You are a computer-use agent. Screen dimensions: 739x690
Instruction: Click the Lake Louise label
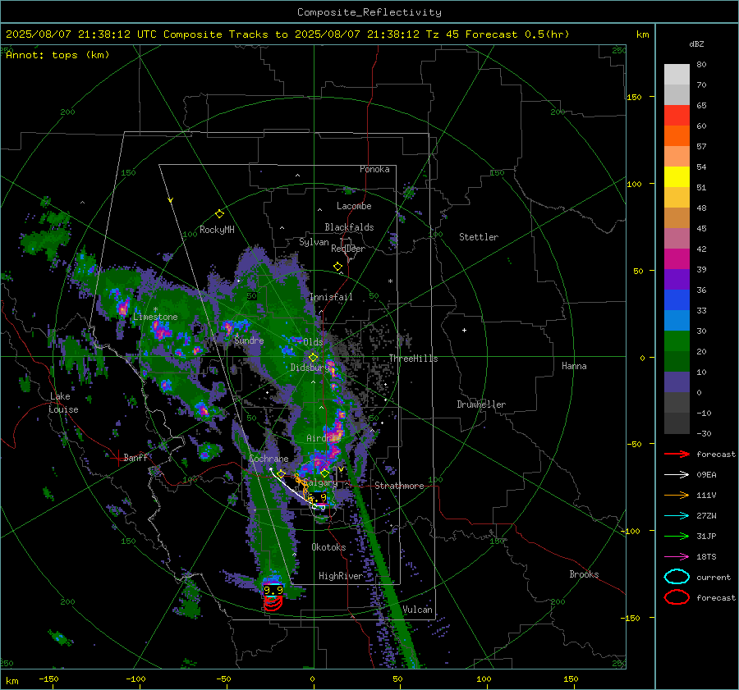point(63,403)
